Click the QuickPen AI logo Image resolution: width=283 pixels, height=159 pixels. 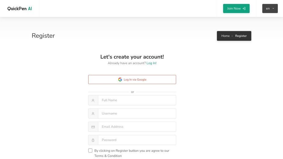click(x=20, y=9)
